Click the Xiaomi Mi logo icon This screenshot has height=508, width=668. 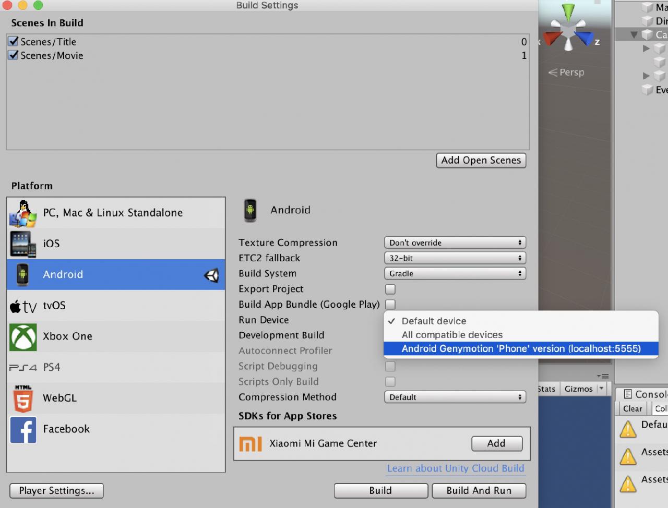(x=250, y=444)
